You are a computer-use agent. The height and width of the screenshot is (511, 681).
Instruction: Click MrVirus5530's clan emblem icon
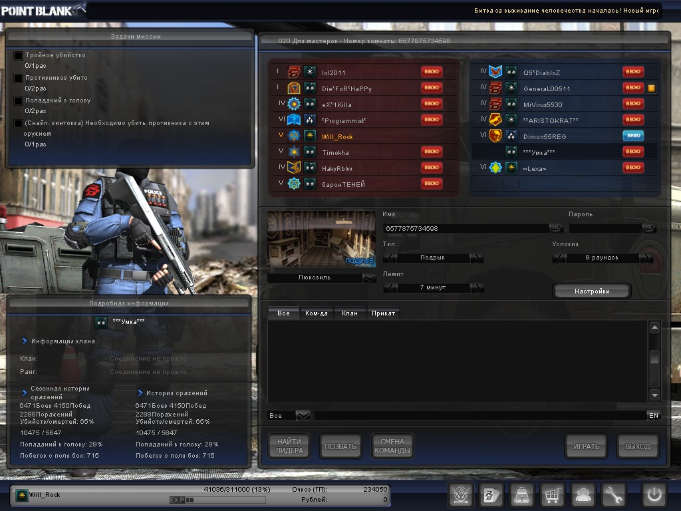tap(495, 104)
